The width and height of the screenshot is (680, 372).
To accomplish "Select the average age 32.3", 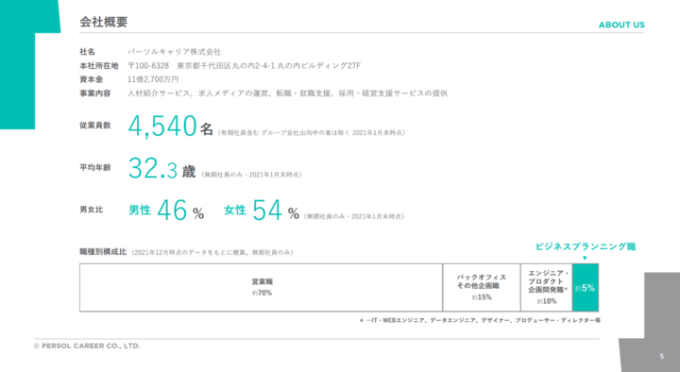I will tap(153, 168).
